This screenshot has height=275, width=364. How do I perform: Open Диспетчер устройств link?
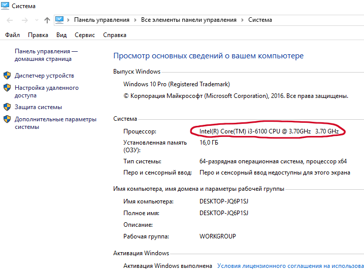44,76
